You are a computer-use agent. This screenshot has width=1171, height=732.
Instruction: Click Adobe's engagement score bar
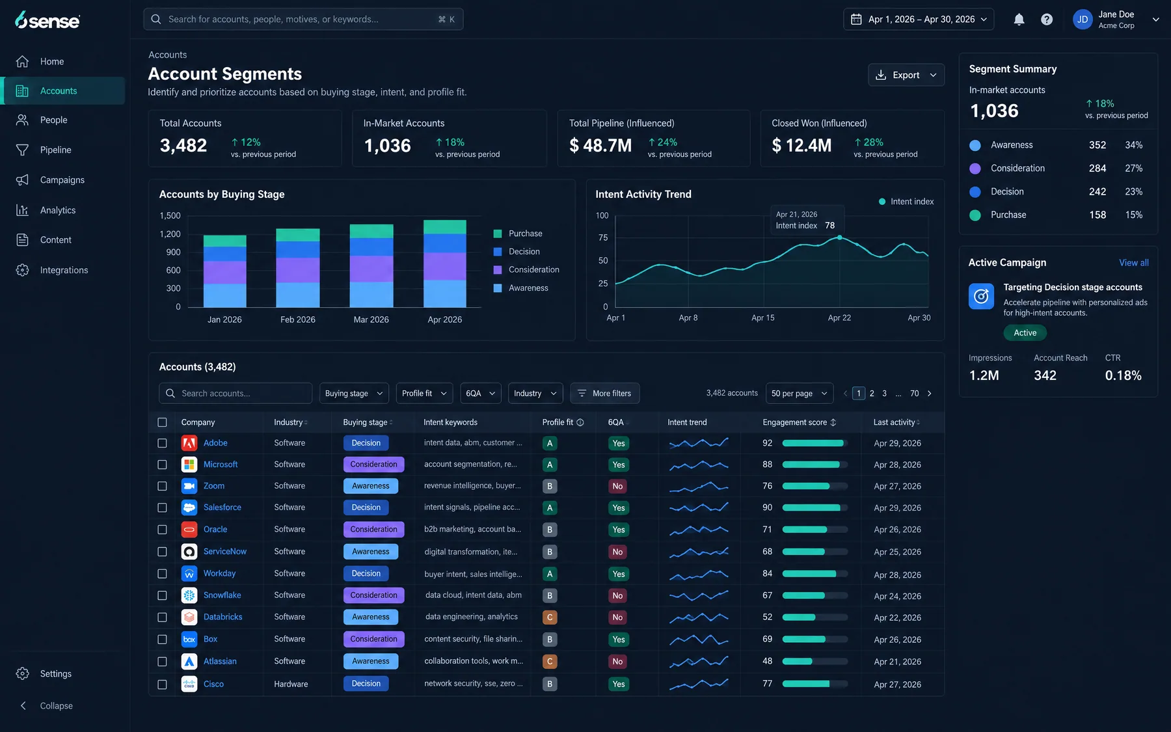814,443
